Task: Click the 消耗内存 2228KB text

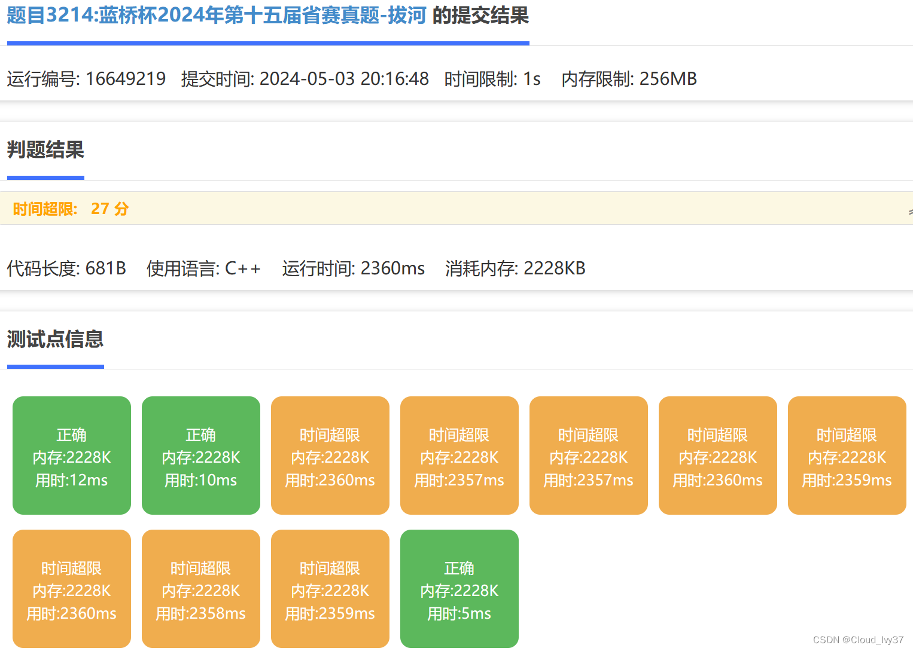Action: click(x=515, y=268)
